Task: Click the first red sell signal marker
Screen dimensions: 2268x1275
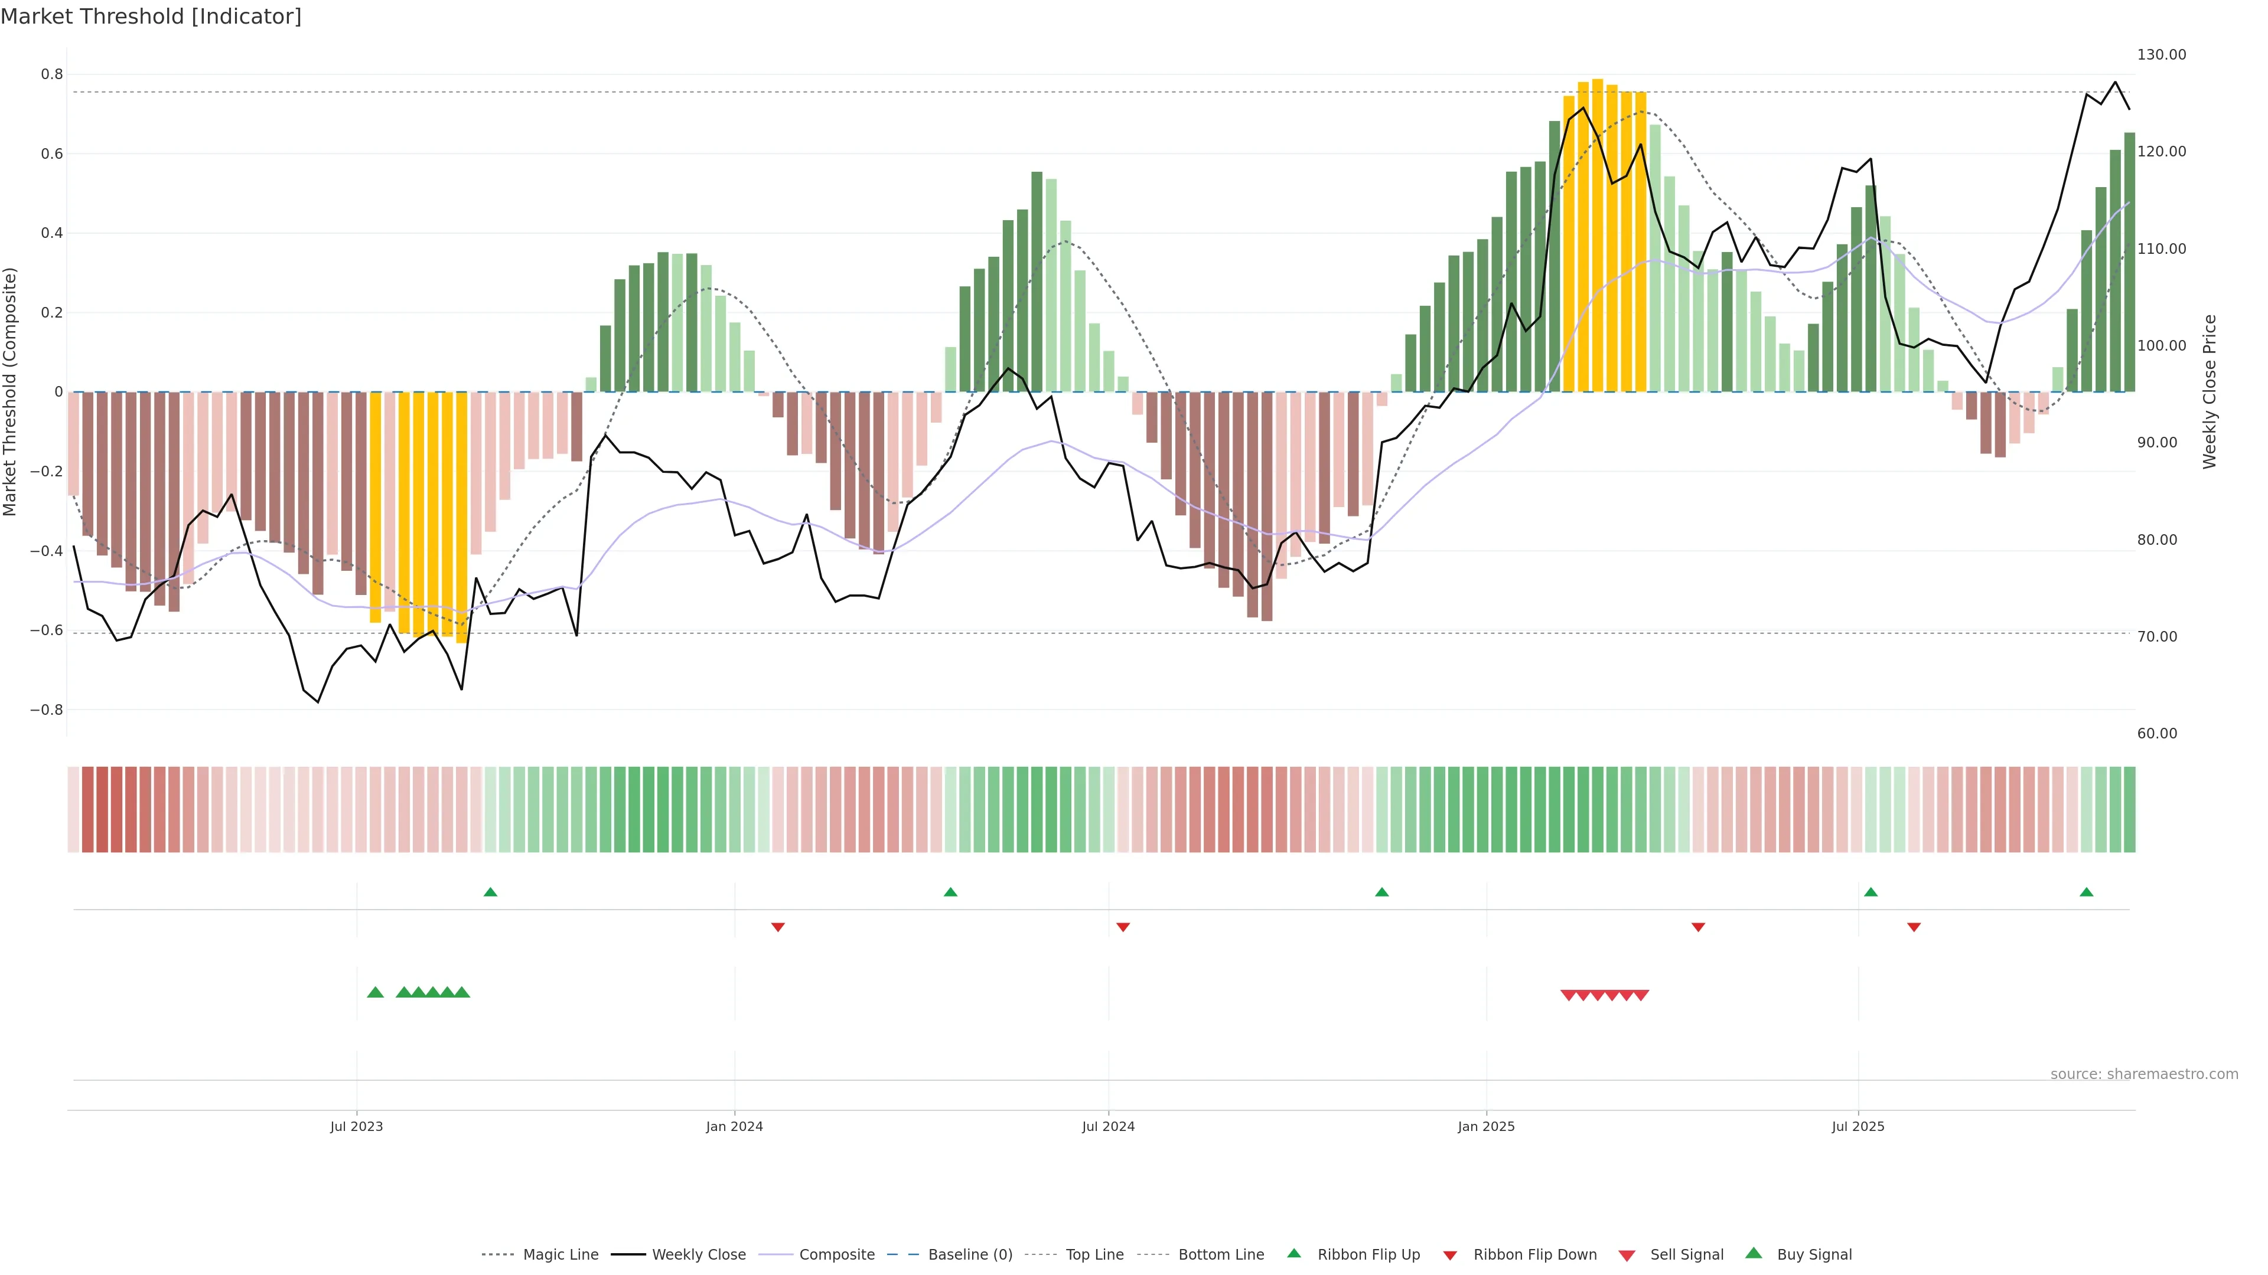Action: [x=1568, y=995]
